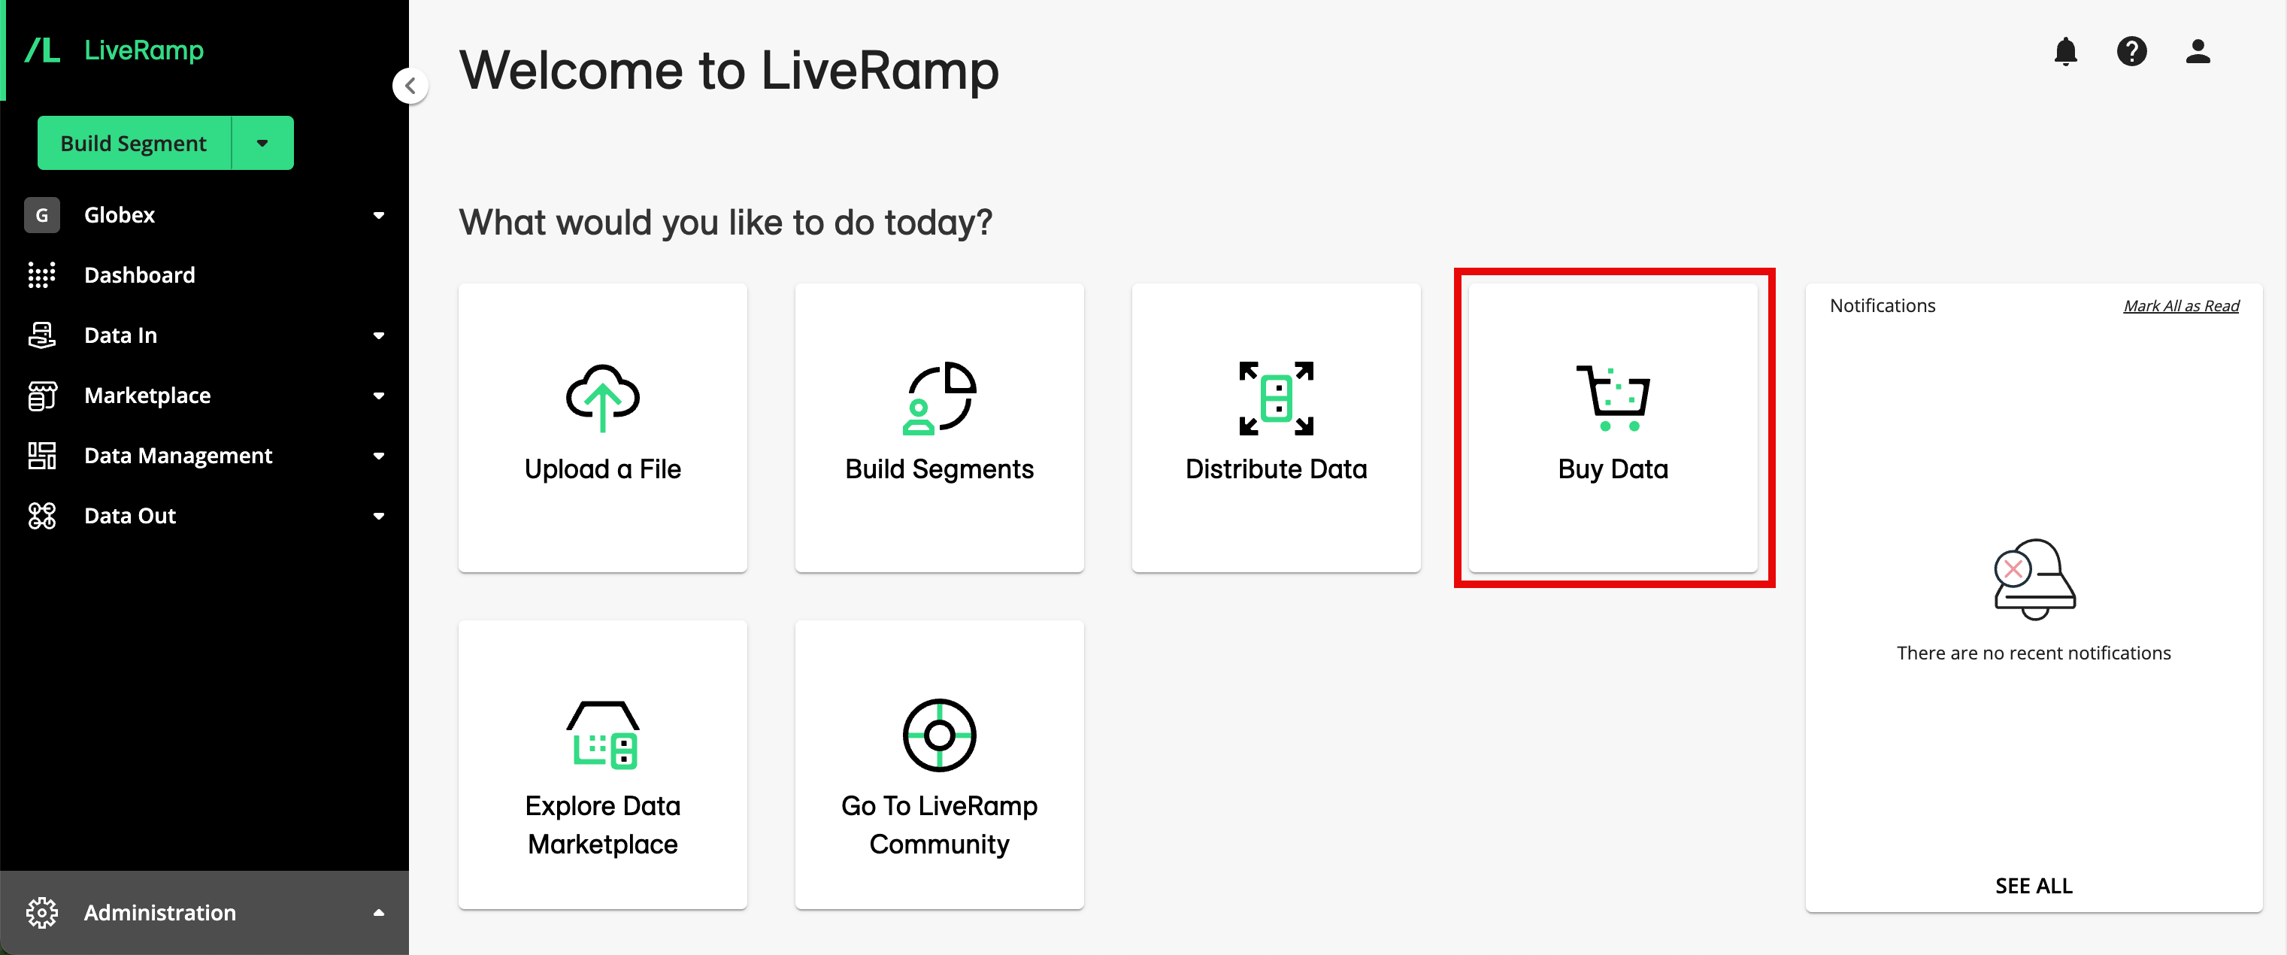This screenshot has width=2287, height=955.
Task: Click Mark All as Read link
Action: (x=2180, y=305)
